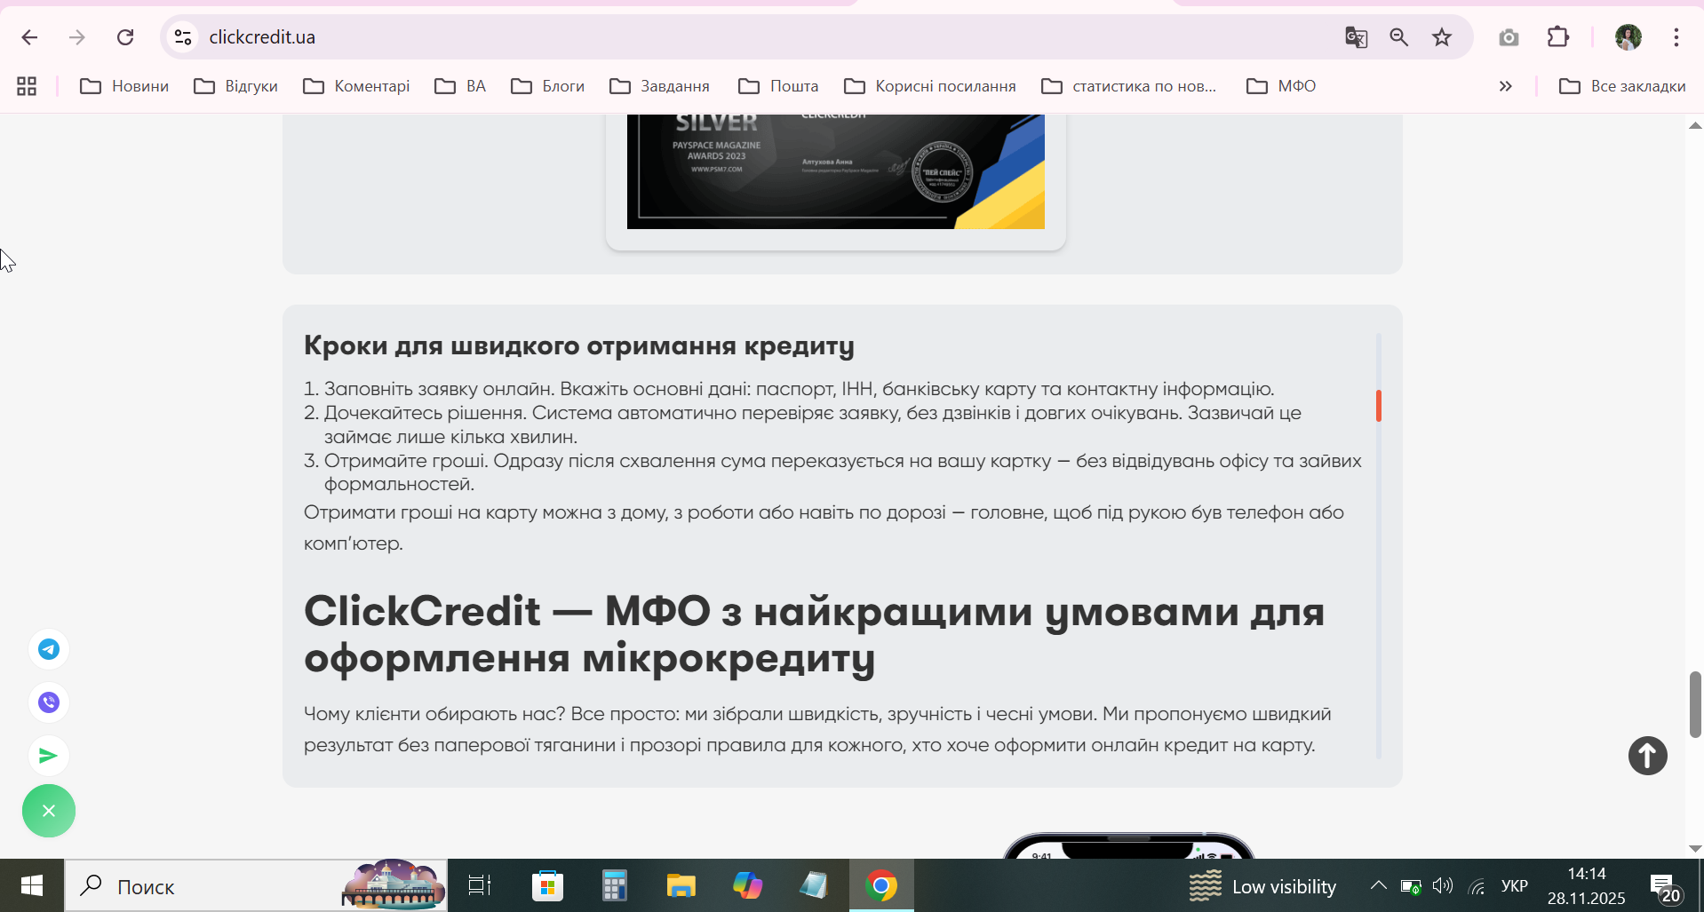
Task: Click heading Кроки для швидкого отримання кредиту
Action: pyautogui.click(x=579, y=345)
